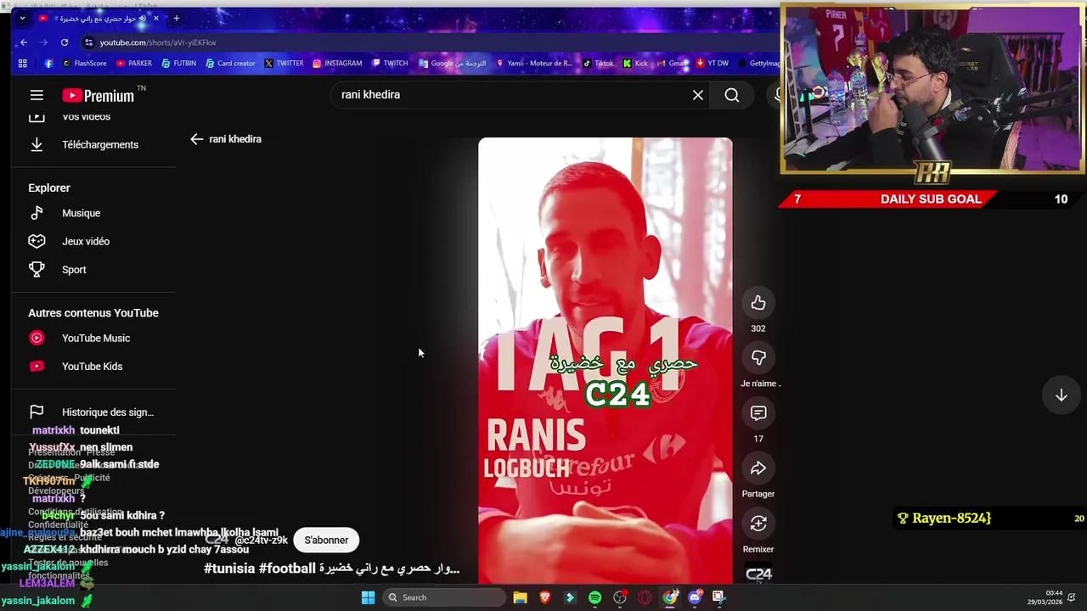Go back using the 'rani khedira' arrow
1087x611 pixels.
coord(196,139)
